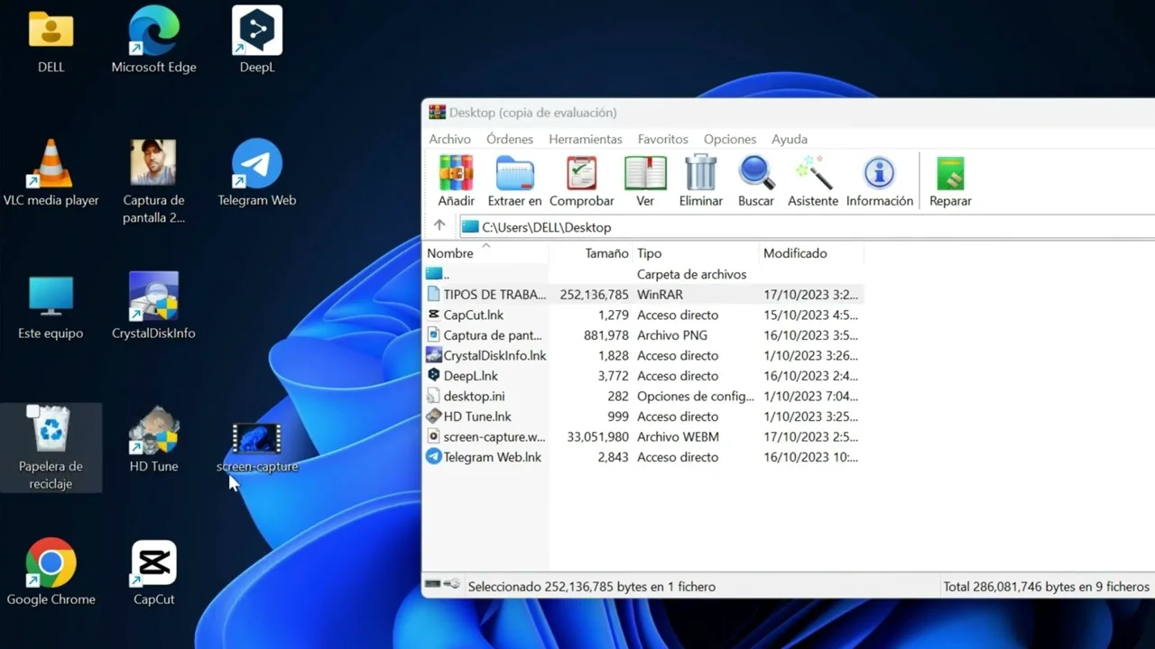Click the Añadir toolbar icon
This screenshot has height=649, width=1155.
pos(456,180)
